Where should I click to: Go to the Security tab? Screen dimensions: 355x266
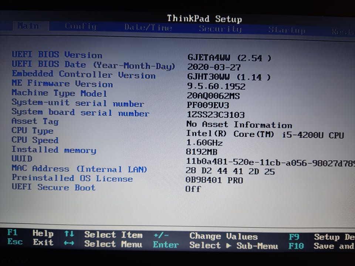click(x=220, y=29)
